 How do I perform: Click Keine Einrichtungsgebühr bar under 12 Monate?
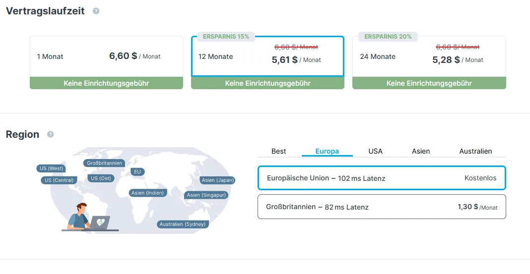267,83
